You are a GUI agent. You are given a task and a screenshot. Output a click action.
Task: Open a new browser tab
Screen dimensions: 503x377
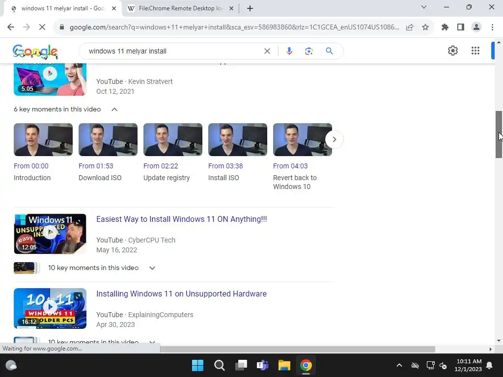[250, 8]
